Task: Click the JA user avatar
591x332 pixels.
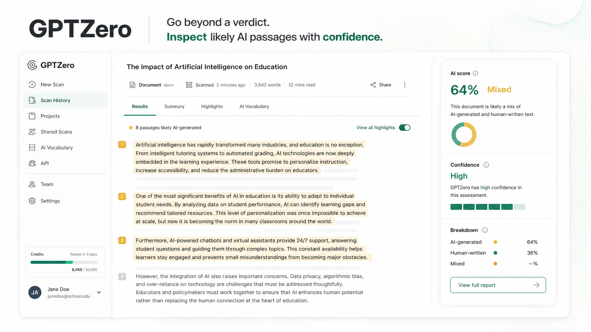Action: click(35, 292)
